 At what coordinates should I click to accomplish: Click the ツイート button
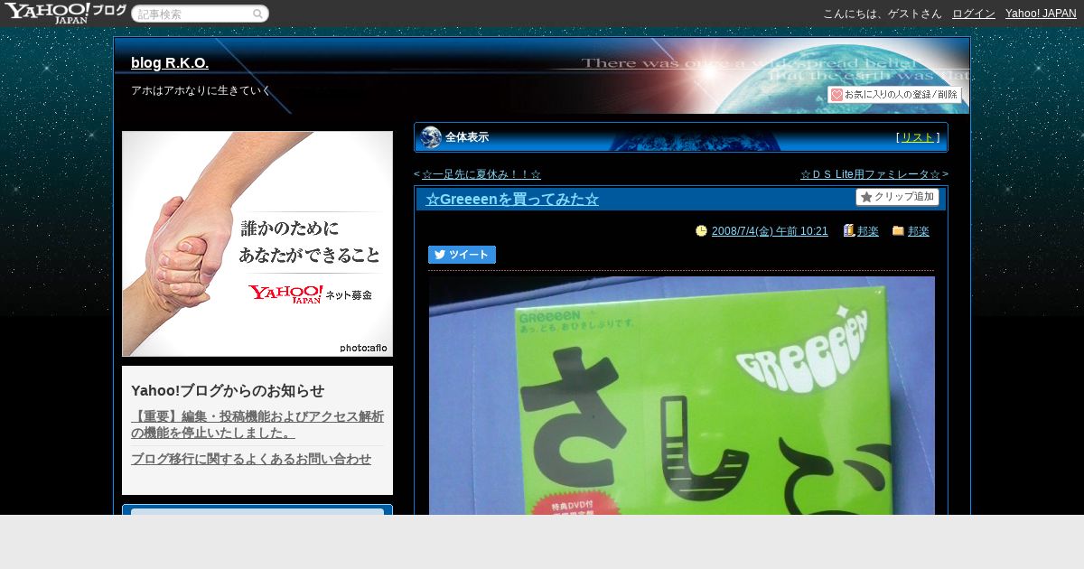pyautogui.click(x=462, y=255)
